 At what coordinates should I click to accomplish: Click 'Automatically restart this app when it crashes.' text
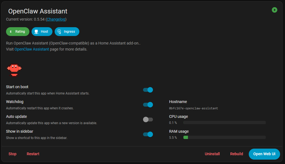[40, 108]
